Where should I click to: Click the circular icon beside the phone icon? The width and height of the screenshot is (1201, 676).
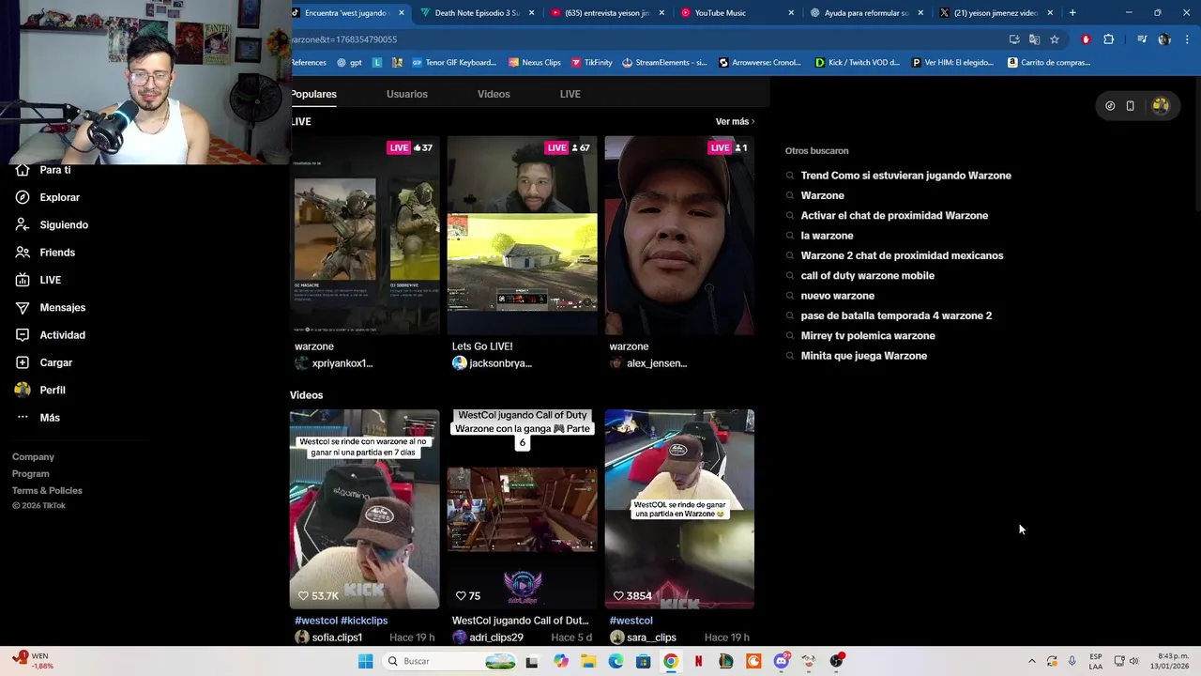(x=1110, y=106)
